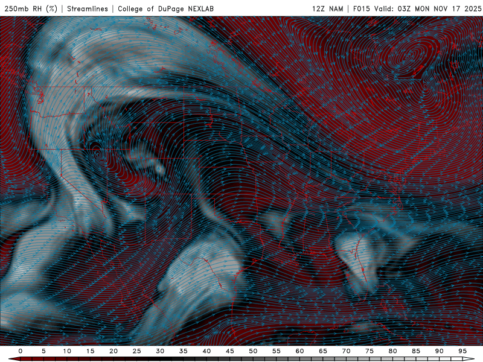Click the streamline vortex center over northern Utah

pos(98,154)
